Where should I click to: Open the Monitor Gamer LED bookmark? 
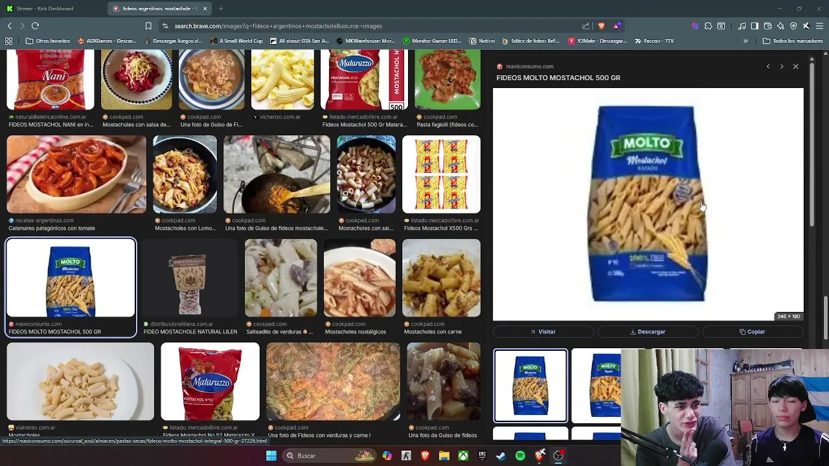(432, 41)
